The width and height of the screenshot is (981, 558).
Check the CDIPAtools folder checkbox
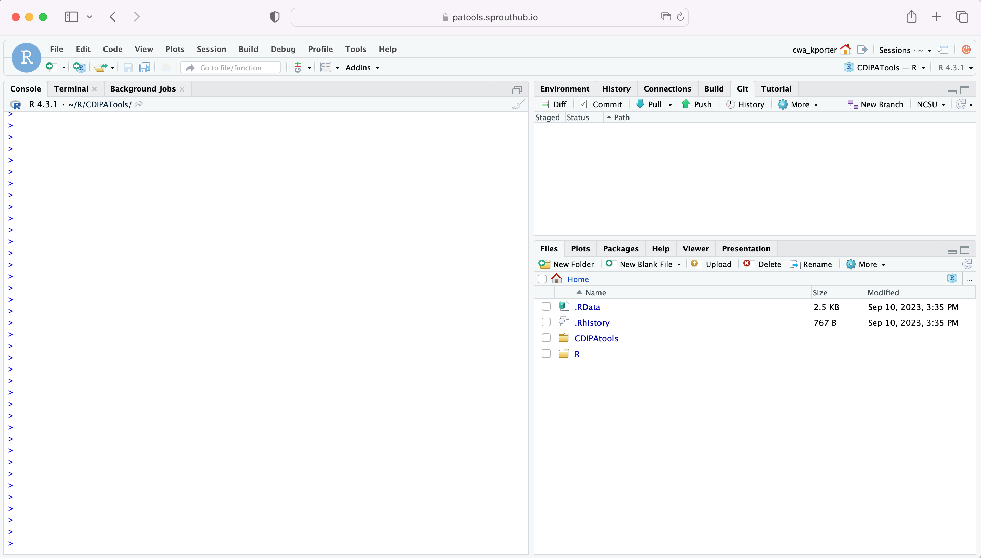point(546,338)
